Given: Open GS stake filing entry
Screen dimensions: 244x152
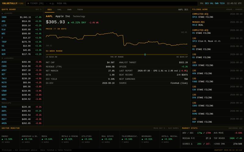Looking at the screenshot, I should 217,56.
